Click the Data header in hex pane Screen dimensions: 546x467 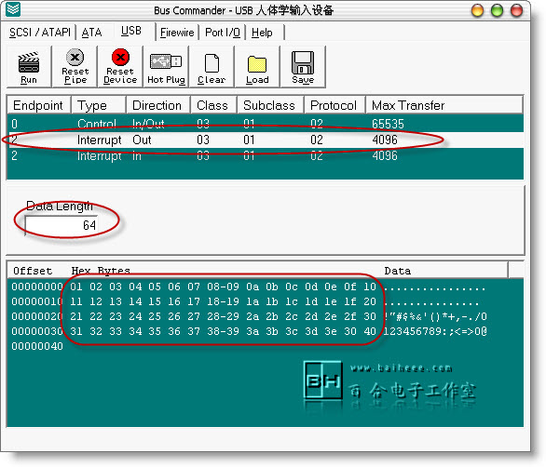point(397,271)
